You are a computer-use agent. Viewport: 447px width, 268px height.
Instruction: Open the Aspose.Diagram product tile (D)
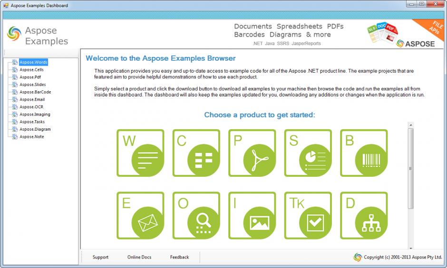click(x=364, y=215)
